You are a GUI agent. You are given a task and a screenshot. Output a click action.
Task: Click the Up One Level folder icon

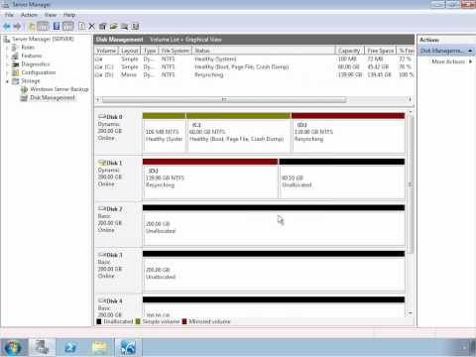(x=32, y=26)
